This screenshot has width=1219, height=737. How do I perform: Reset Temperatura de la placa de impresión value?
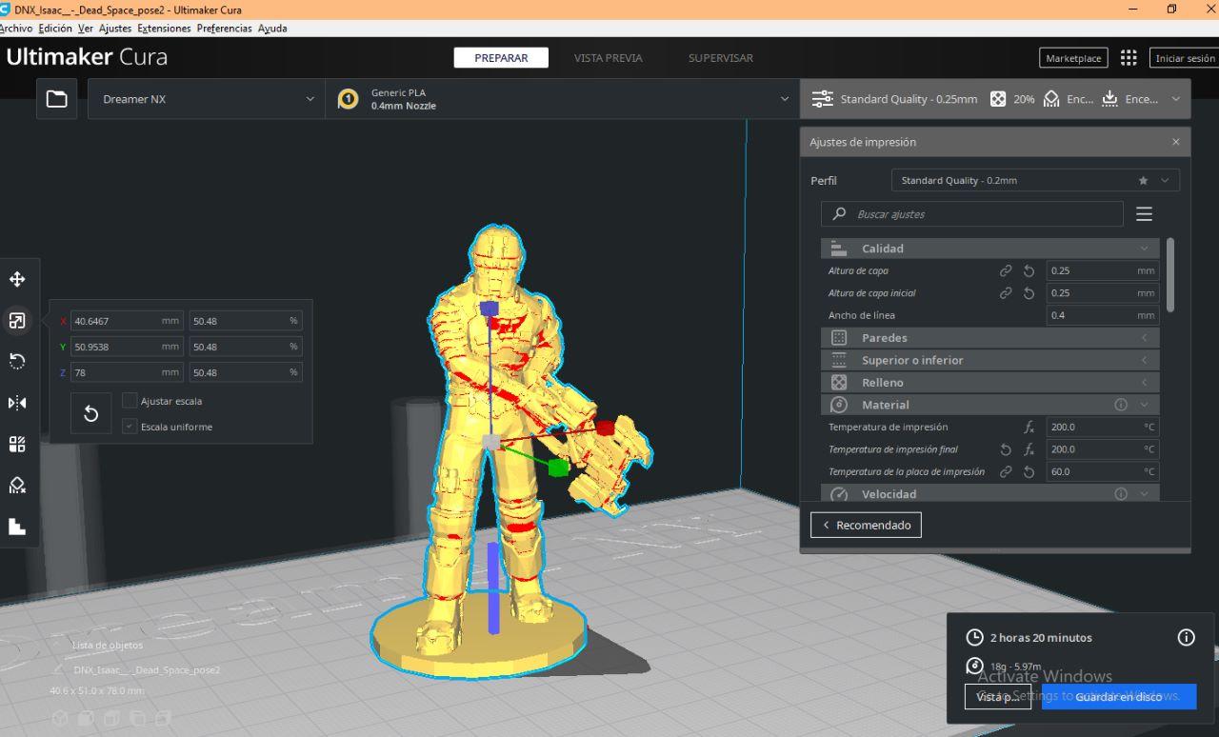point(1029,471)
